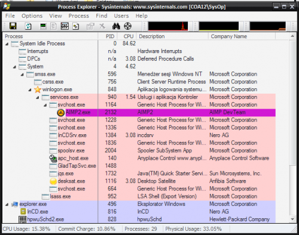Click the lsass.exe window icon
This screenshot has width=299, height=235.
(45, 196)
